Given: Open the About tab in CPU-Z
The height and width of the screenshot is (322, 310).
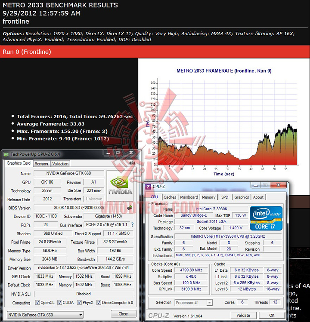Looking at the screenshot, I should [x=258, y=197].
